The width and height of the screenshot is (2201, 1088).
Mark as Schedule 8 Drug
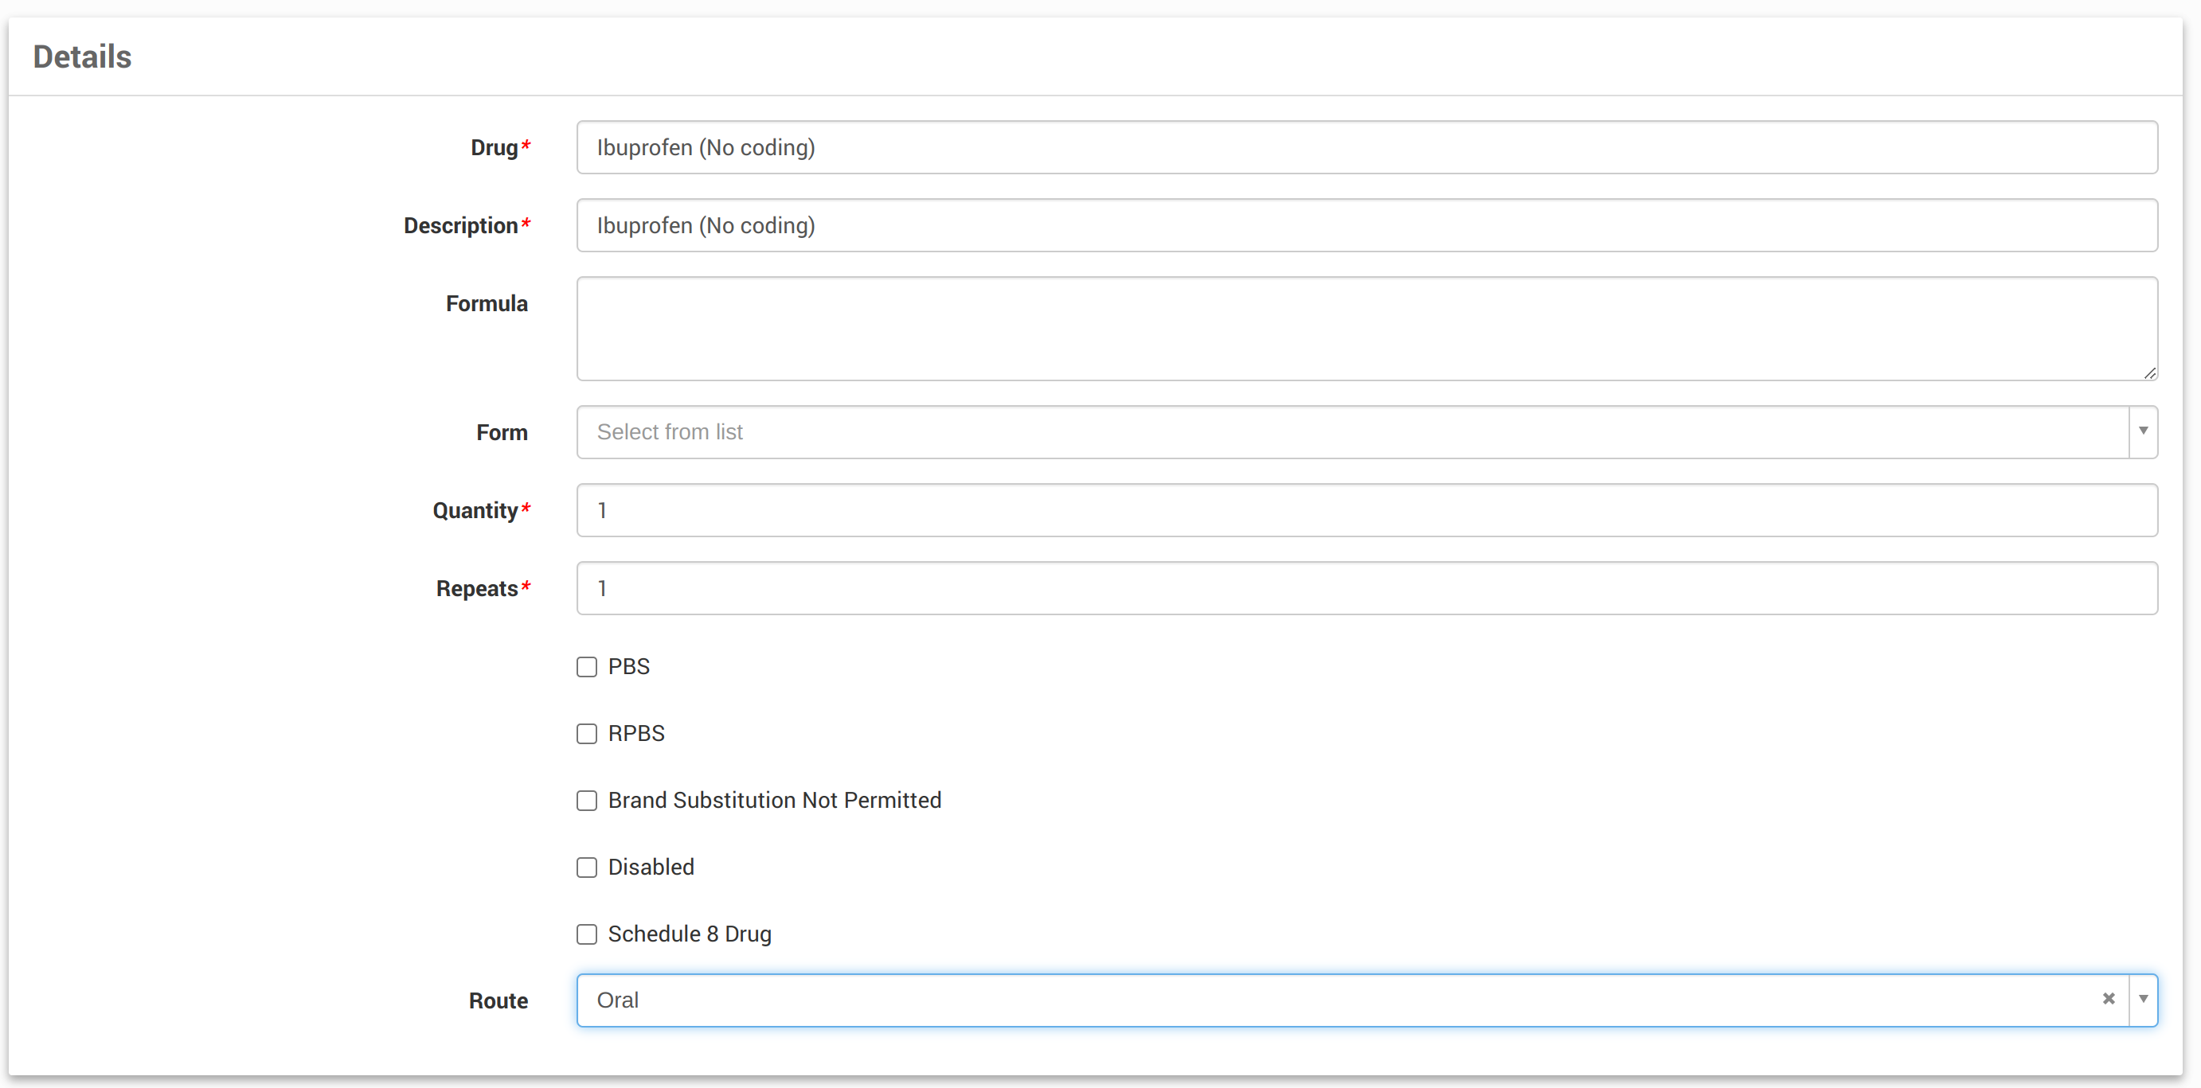pos(586,934)
